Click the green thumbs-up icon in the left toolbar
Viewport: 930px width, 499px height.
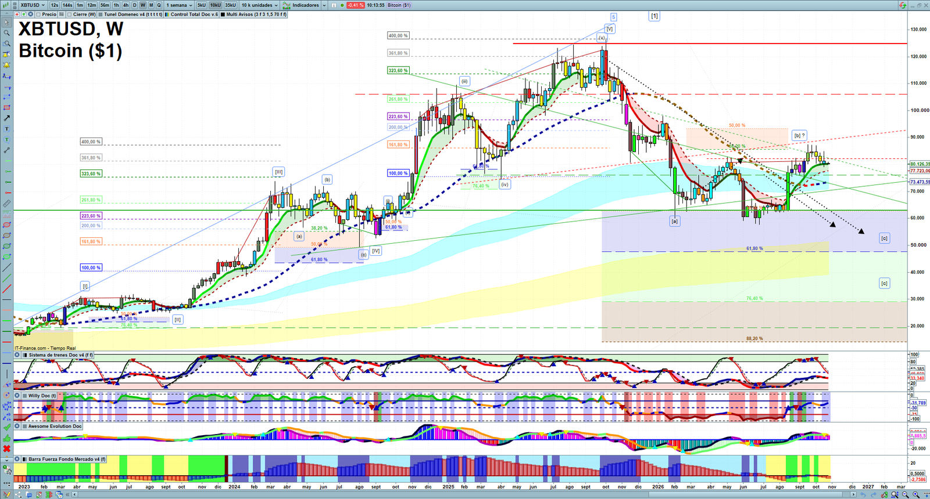(x=6, y=438)
